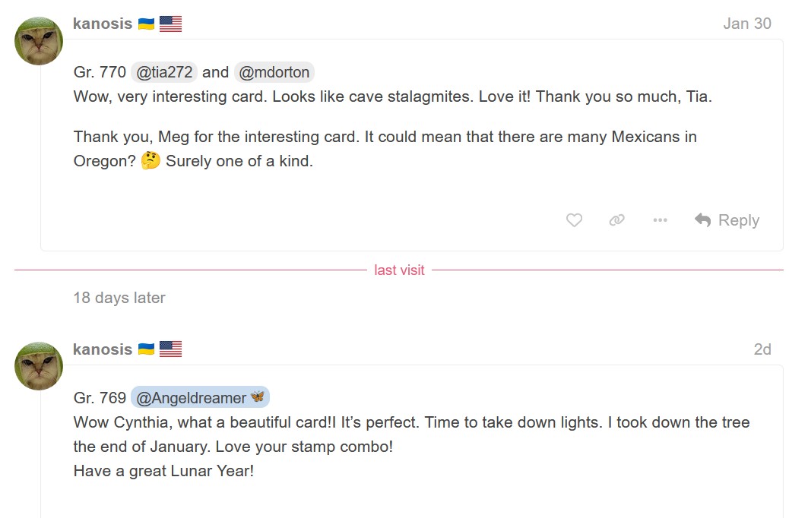Open kanosis username on Jan 30 post
This screenshot has width=789, height=518.
pos(103,24)
